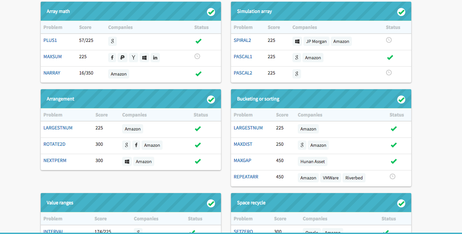Click the Microsoft icon in the NEXTPERM row
This screenshot has height=234, width=462.
point(127,161)
